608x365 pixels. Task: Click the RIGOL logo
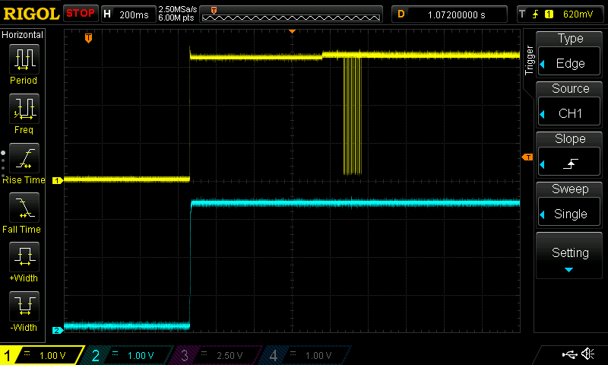[31, 14]
